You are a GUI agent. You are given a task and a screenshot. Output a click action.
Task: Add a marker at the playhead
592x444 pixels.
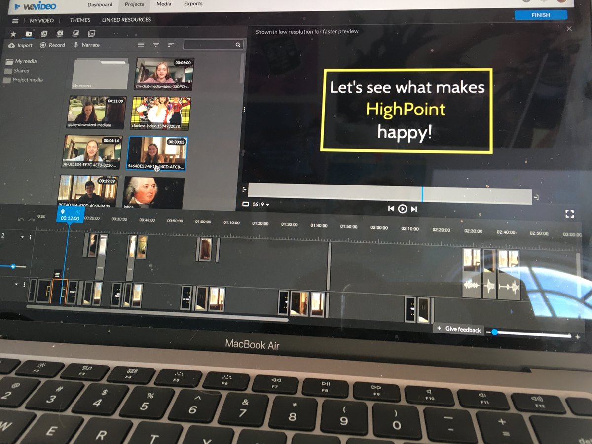tap(63, 212)
